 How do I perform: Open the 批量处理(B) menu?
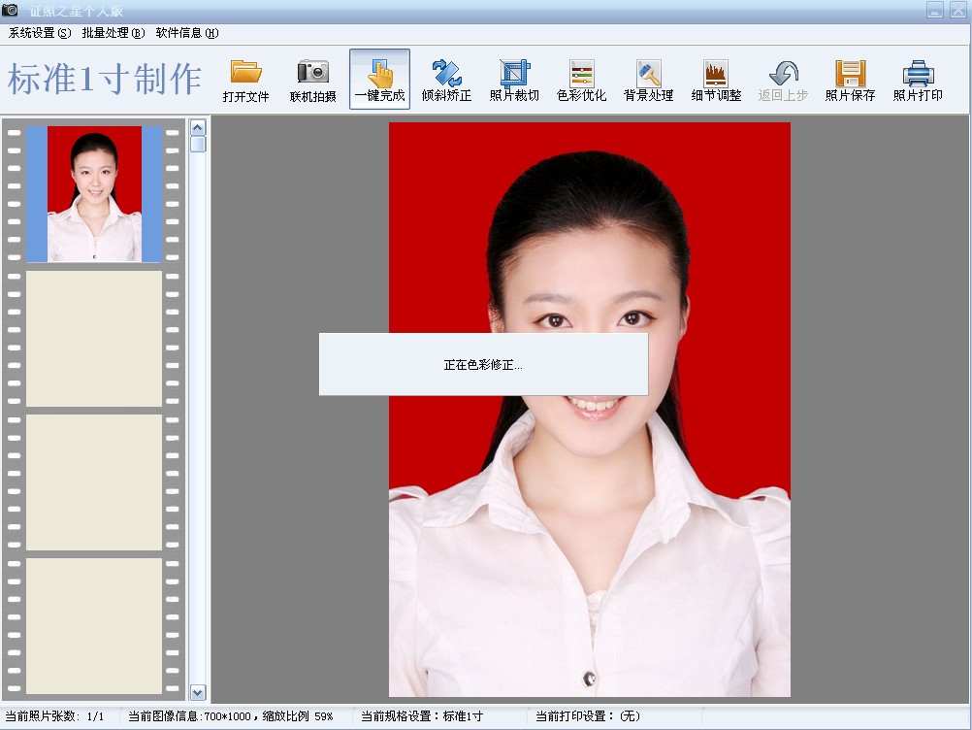tap(113, 33)
